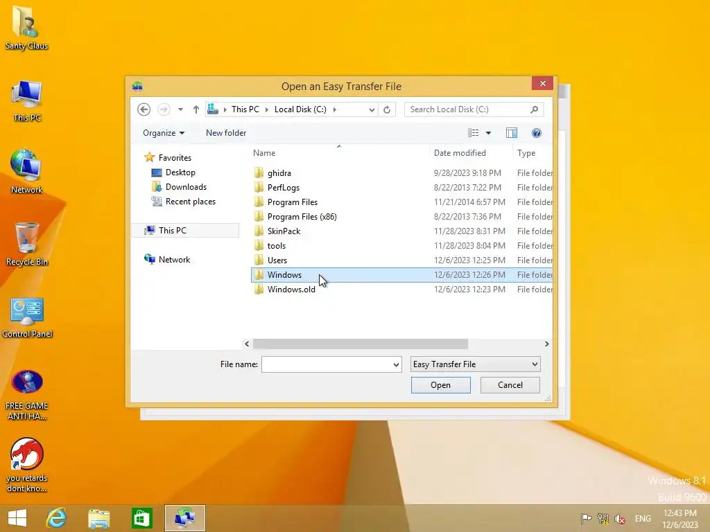The height and width of the screenshot is (532, 710).
Task: Click the Forward arrow in dialog
Action: coord(164,109)
